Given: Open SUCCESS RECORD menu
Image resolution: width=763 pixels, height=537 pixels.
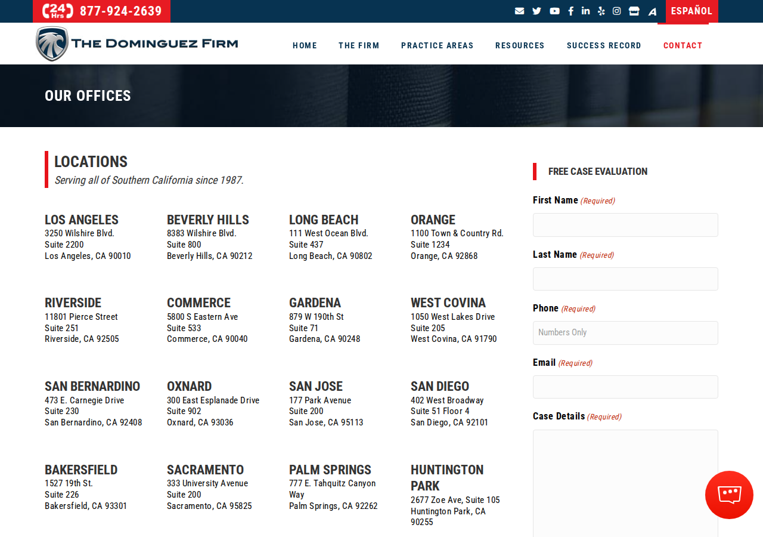Looking at the screenshot, I should pyautogui.click(x=604, y=45).
